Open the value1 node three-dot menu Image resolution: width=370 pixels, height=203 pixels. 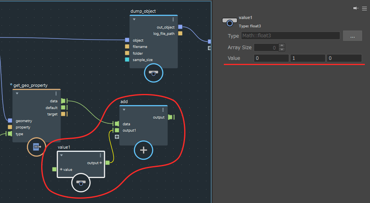coord(100,155)
